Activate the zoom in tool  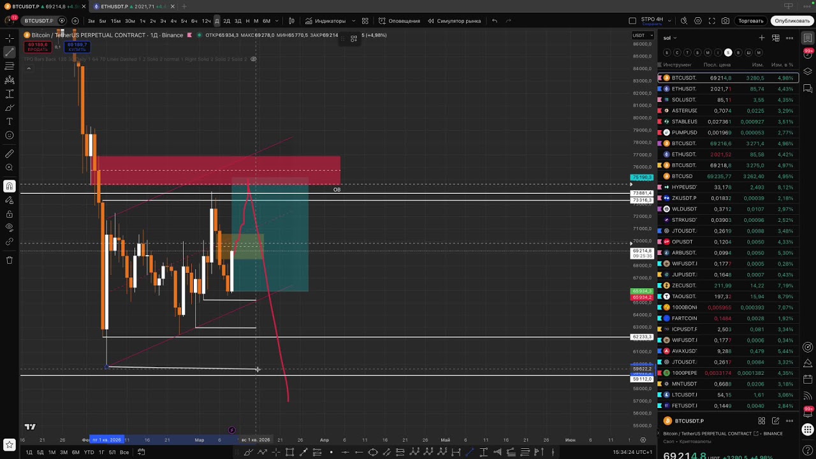point(10,168)
